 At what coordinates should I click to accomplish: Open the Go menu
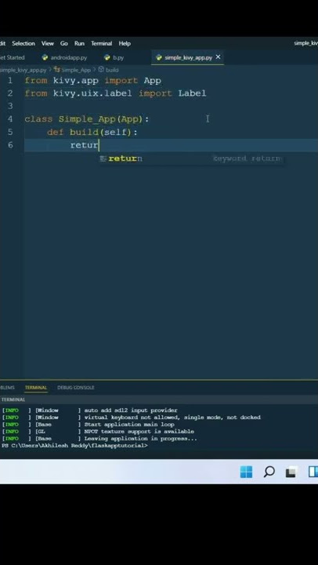(64, 43)
